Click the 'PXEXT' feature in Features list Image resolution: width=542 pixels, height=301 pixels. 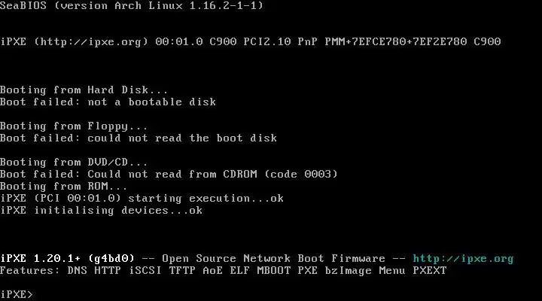click(x=430, y=271)
